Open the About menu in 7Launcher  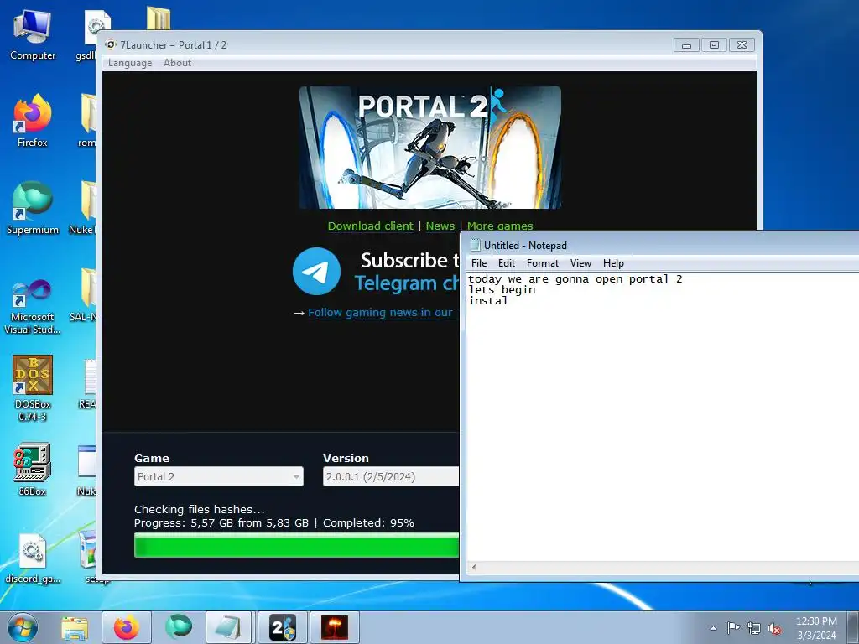[178, 63]
